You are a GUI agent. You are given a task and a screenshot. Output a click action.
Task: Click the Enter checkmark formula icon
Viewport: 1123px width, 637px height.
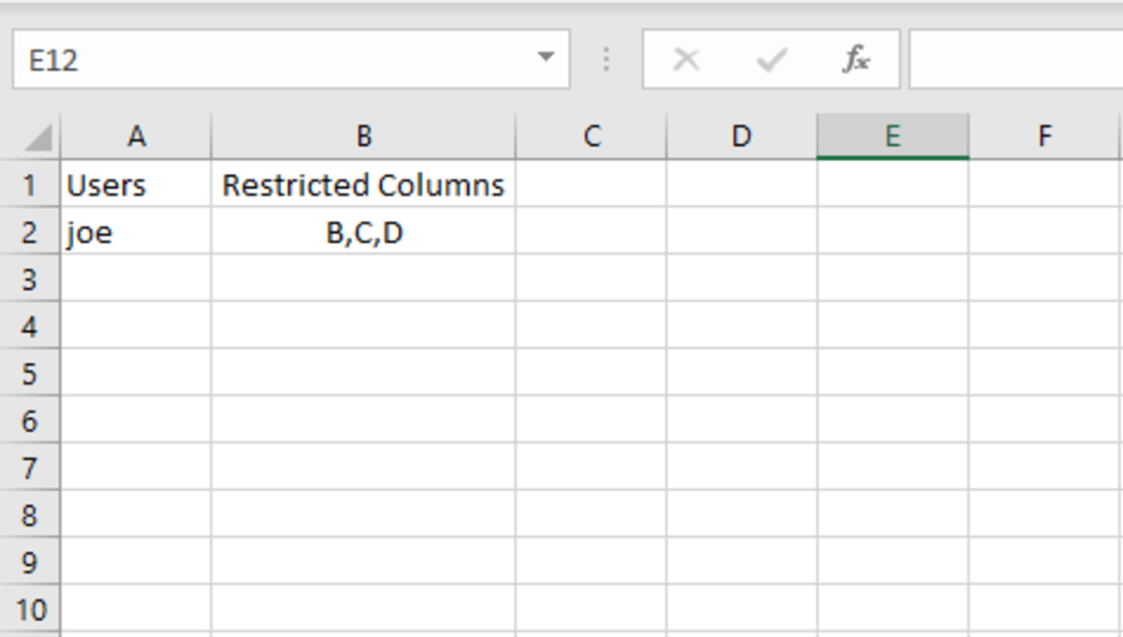[x=771, y=60]
